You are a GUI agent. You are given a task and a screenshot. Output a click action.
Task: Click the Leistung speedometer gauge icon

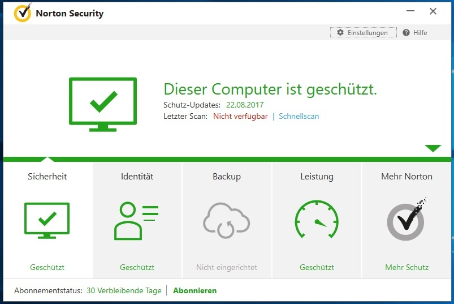[x=317, y=220]
